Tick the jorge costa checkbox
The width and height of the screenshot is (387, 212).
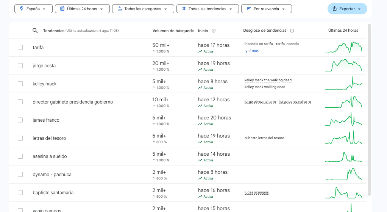[x=20, y=65]
